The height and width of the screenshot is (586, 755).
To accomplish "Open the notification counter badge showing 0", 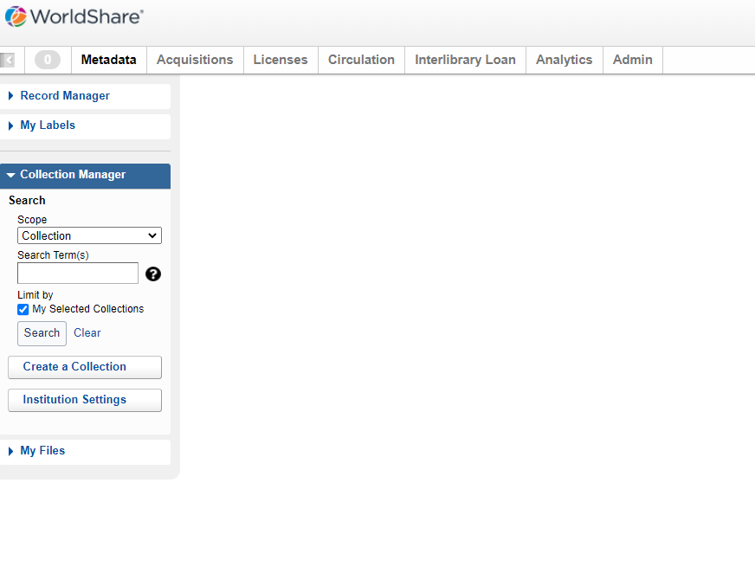I will pos(48,60).
